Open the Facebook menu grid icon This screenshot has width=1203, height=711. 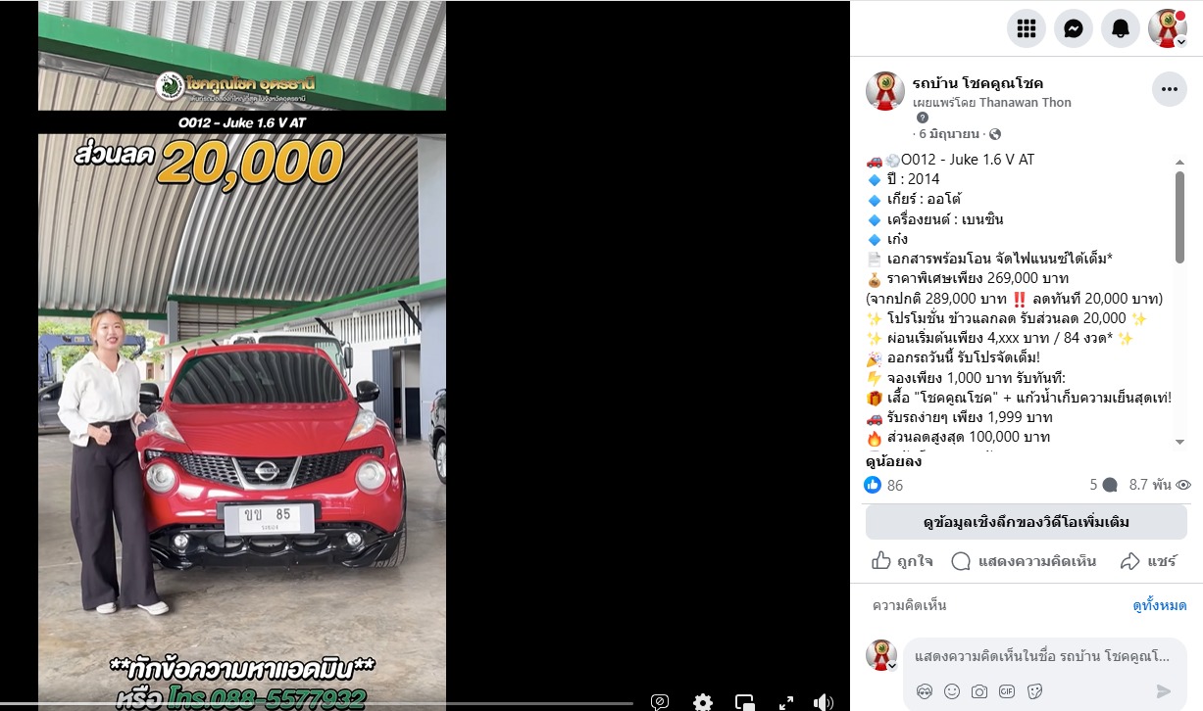point(1027,28)
